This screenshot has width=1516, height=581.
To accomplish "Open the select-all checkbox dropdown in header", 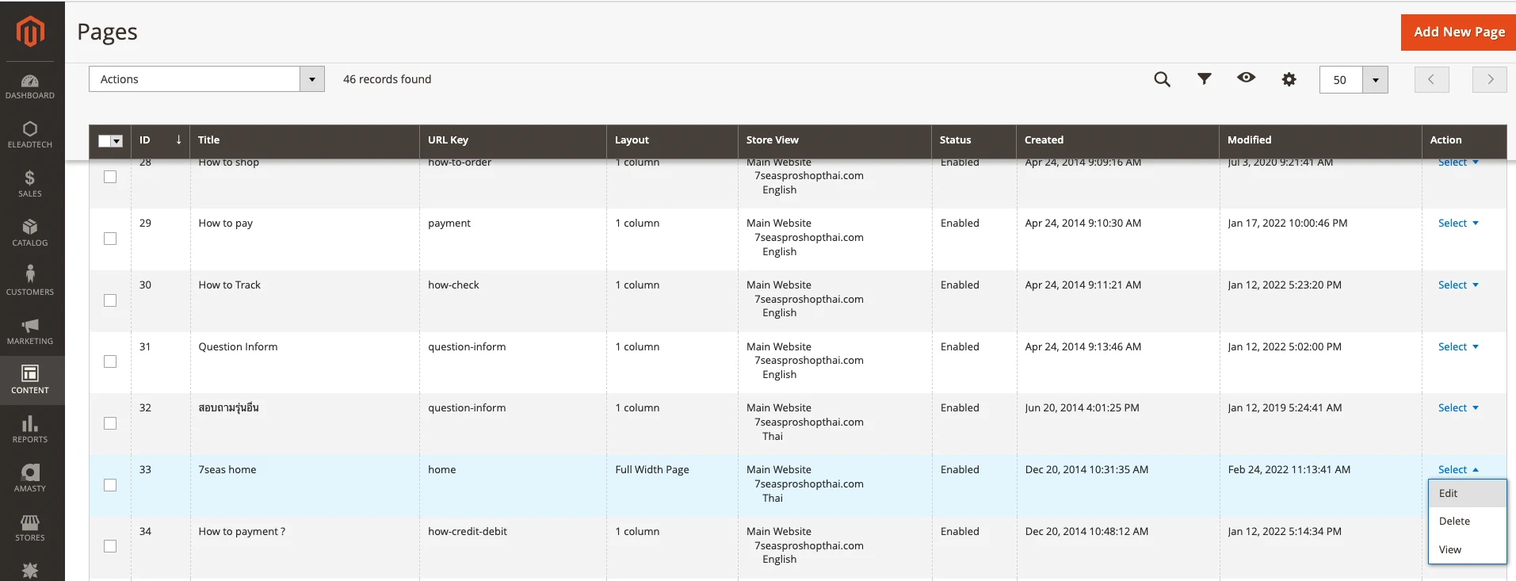I will tap(117, 141).
